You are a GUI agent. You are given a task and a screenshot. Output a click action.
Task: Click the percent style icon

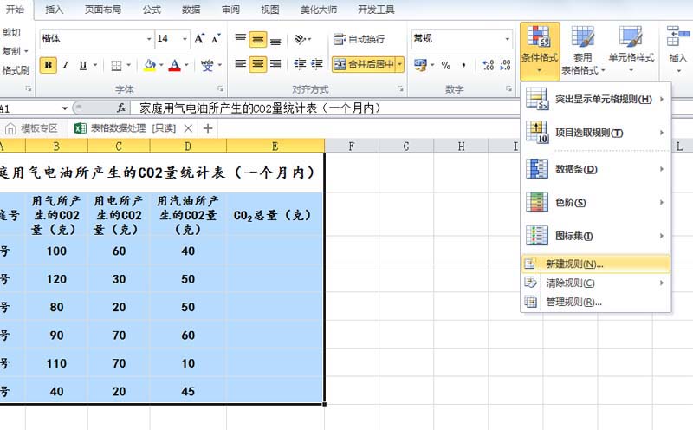pyautogui.click(x=446, y=66)
